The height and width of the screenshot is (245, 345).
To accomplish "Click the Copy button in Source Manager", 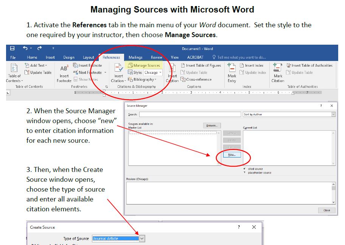I will tap(232, 133).
